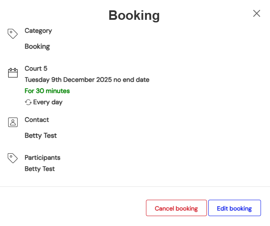
Task: Click the Participants heading label
Action: (x=42, y=158)
